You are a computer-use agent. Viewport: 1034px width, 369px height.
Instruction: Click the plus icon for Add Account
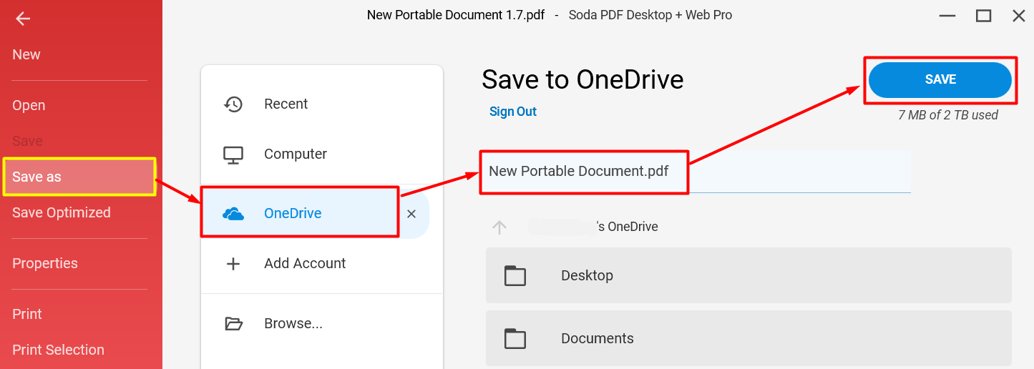[x=233, y=264]
